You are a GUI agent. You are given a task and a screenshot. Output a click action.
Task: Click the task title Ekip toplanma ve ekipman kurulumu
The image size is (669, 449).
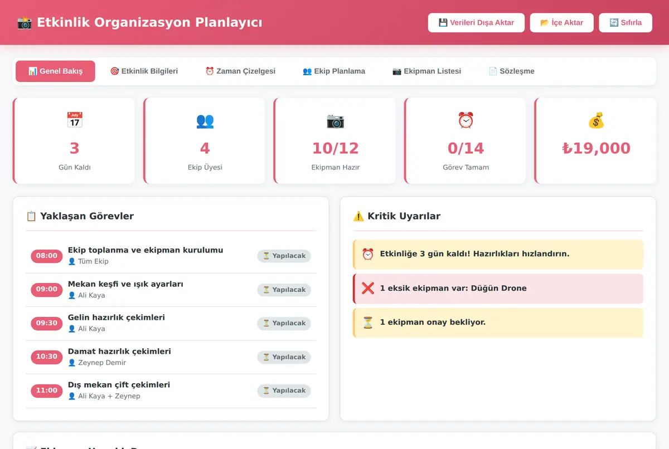146,250
